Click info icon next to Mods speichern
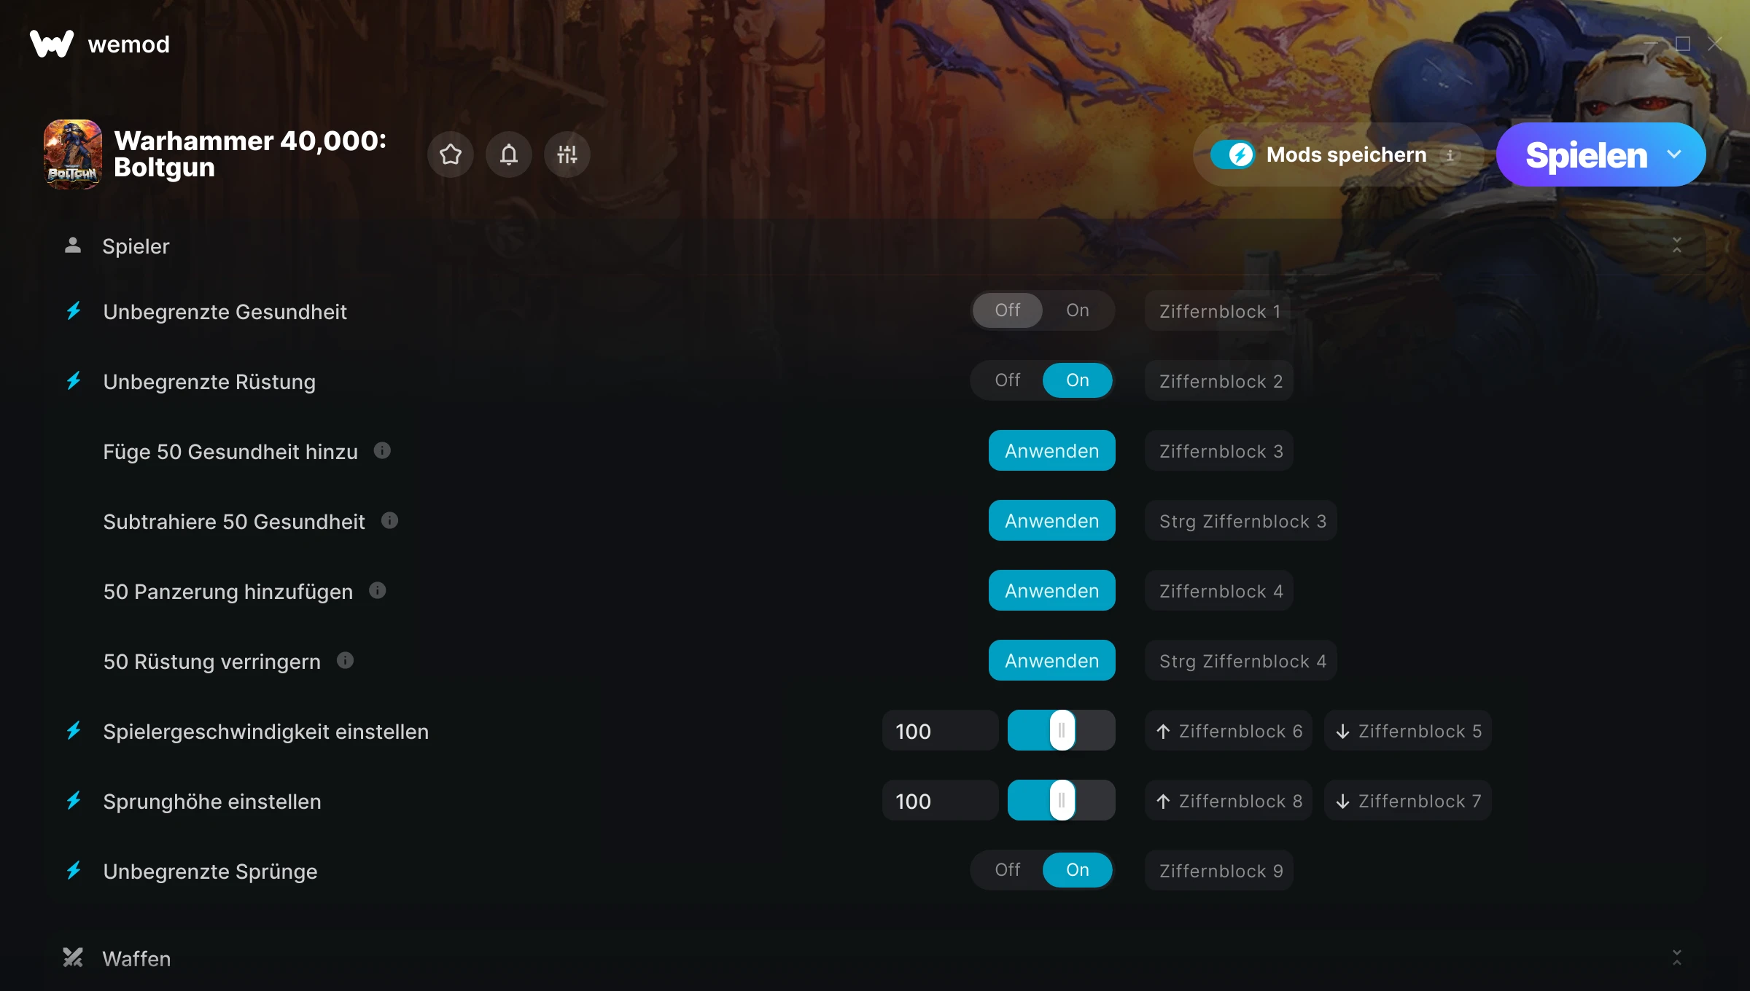Image resolution: width=1750 pixels, height=991 pixels. tap(1450, 155)
